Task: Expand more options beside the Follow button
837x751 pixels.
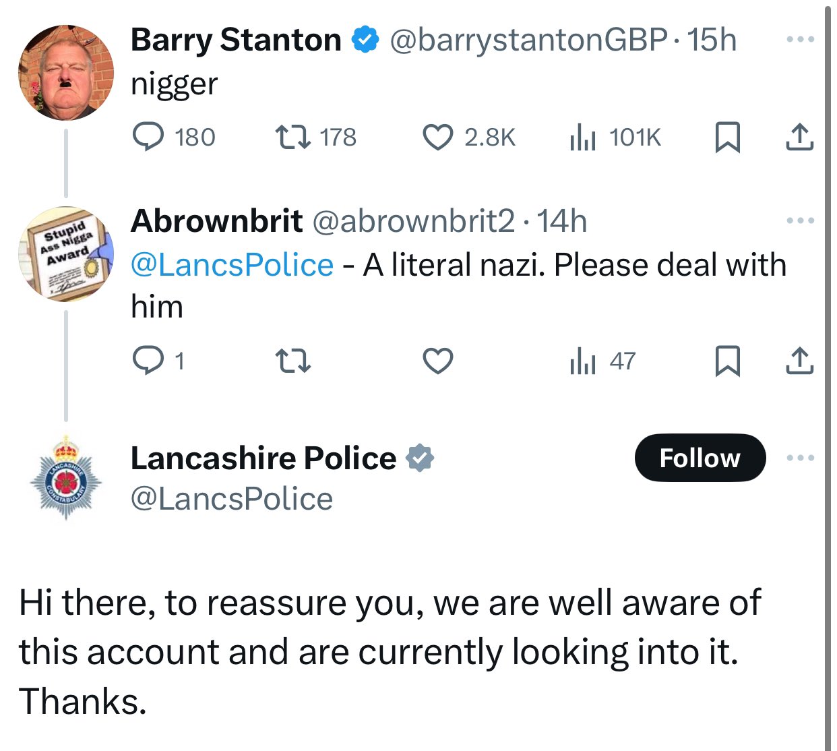Action: [x=800, y=458]
